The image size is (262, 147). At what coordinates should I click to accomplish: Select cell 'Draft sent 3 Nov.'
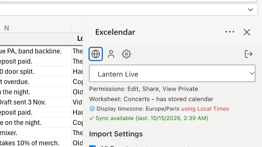point(36,102)
